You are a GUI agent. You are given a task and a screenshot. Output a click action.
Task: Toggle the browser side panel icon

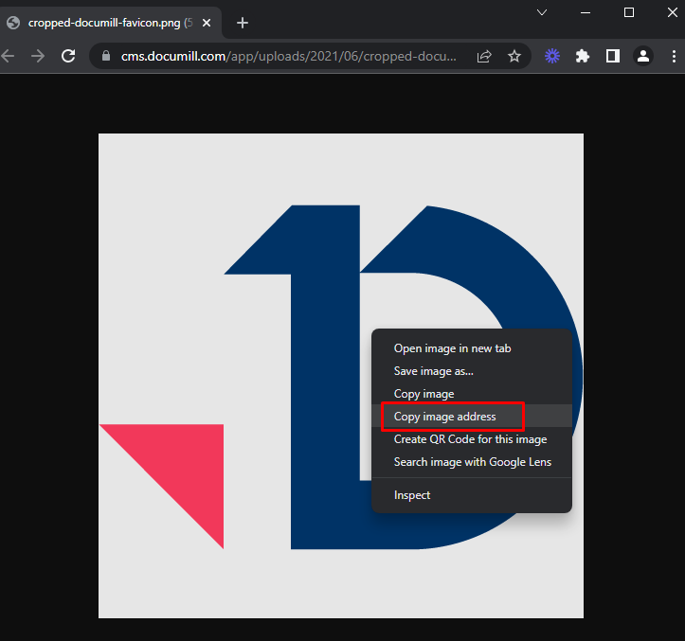tap(613, 56)
